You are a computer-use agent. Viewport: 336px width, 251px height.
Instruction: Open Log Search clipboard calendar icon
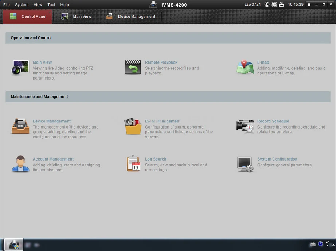[x=133, y=164]
